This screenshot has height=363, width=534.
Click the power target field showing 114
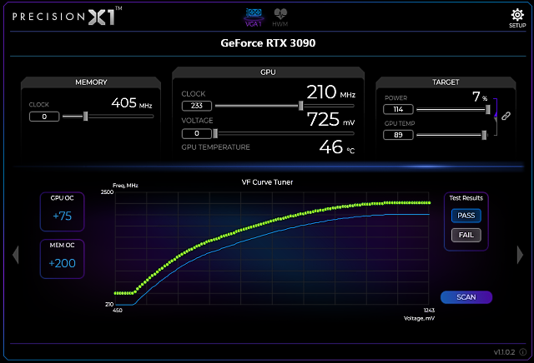[x=398, y=109]
